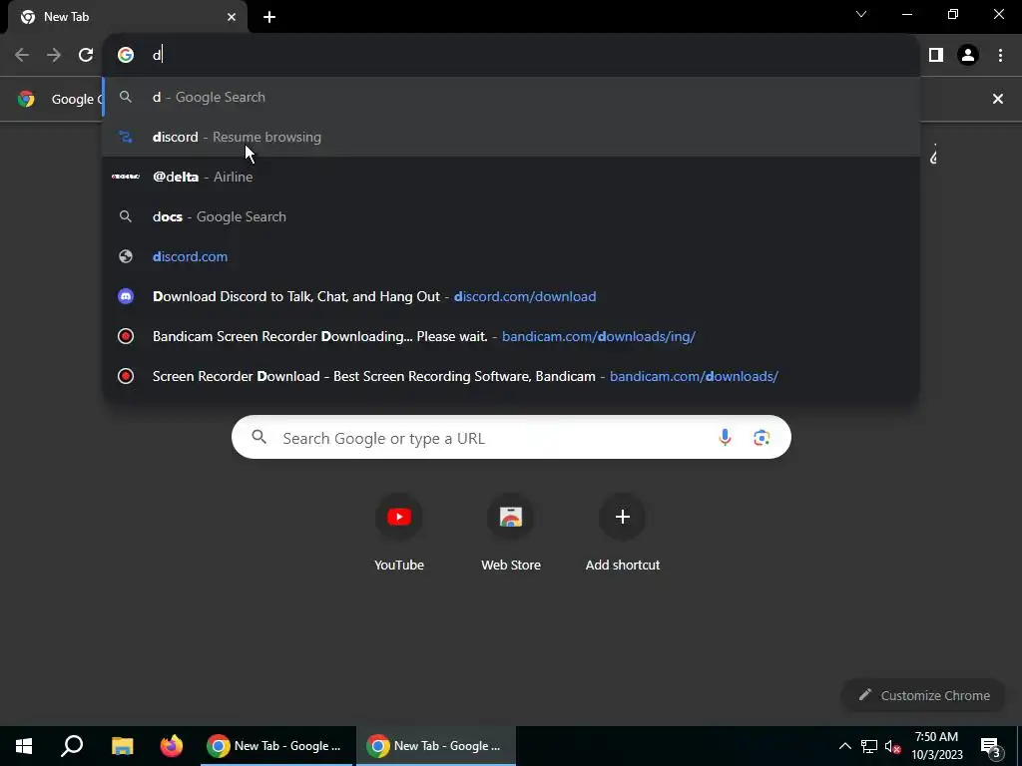Open Windows taskbar search
The image size is (1022, 766).
point(72,746)
